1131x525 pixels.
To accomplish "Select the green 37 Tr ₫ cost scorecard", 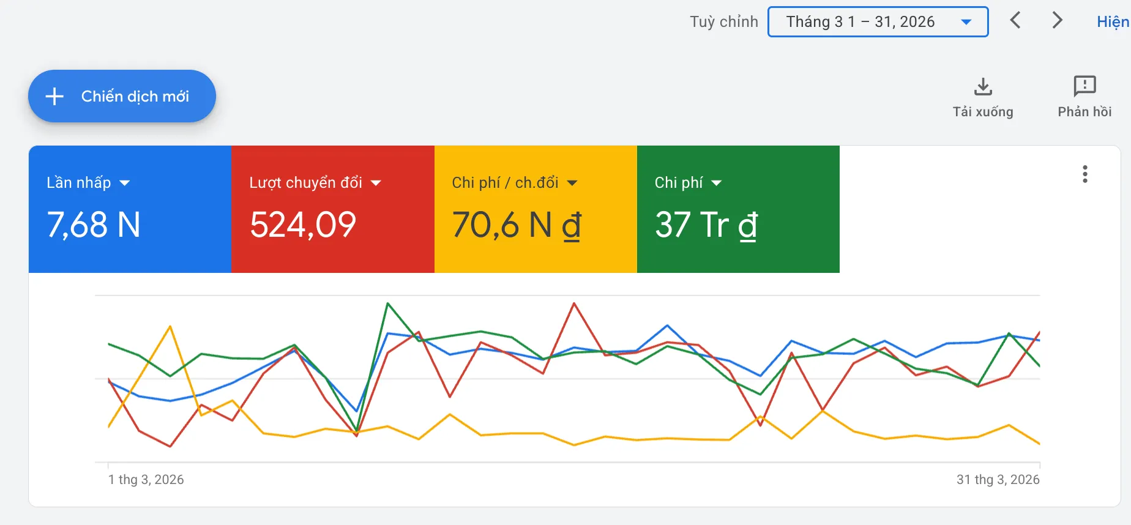I will click(738, 209).
